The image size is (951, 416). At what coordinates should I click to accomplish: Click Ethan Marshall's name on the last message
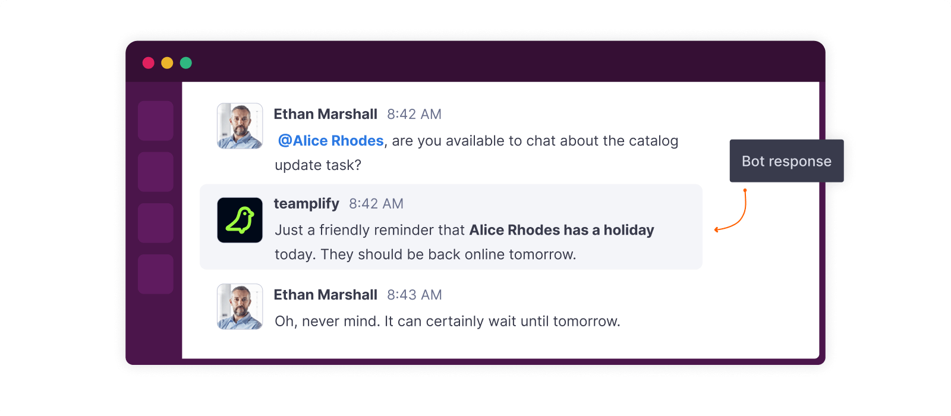coord(325,295)
